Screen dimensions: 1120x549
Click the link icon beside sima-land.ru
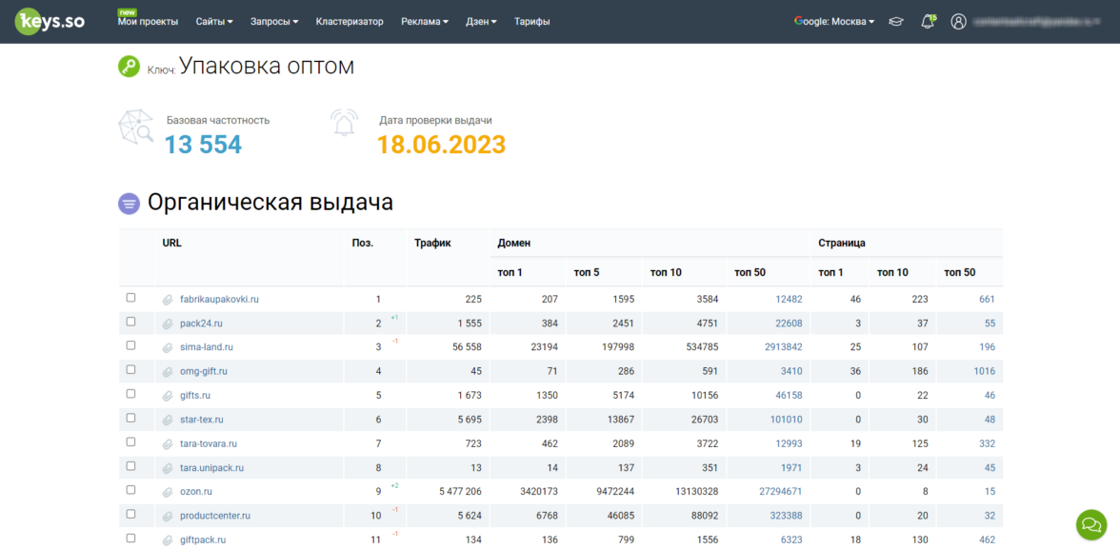168,347
